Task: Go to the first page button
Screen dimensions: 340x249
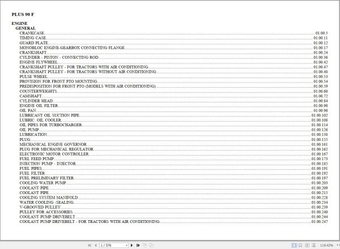Action: 90,245
